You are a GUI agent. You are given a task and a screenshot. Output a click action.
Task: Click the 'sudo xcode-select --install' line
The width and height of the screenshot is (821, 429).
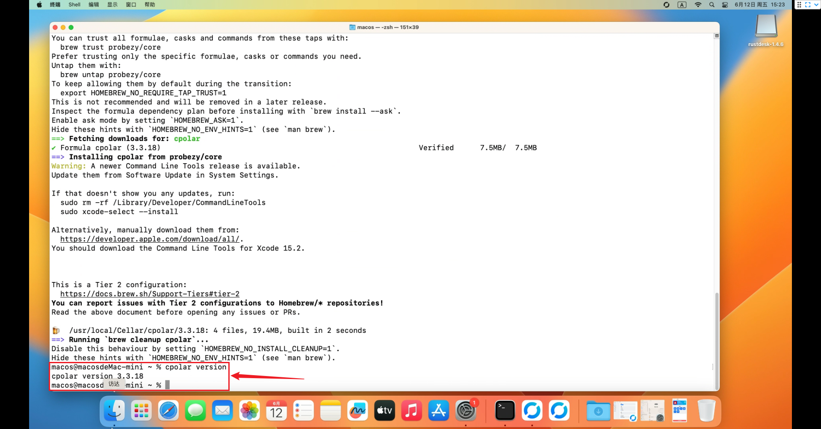(x=119, y=212)
